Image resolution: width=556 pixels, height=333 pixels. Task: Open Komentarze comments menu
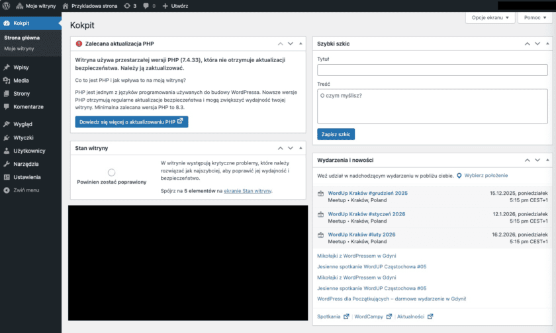click(x=30, y=106)
